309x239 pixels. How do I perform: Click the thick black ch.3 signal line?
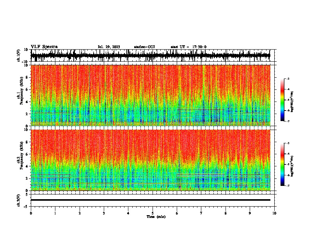tap(150, 200)
